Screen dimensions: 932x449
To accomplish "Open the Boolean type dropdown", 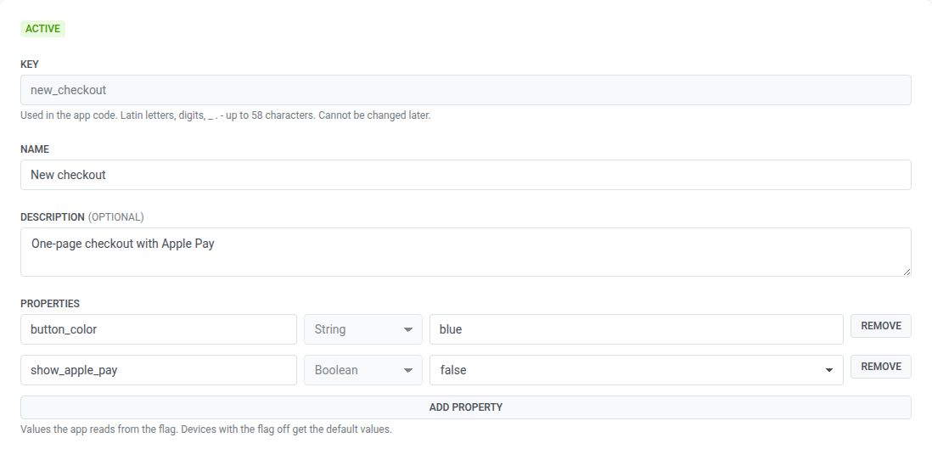I will pyautogui.click(x=363, y=370).
